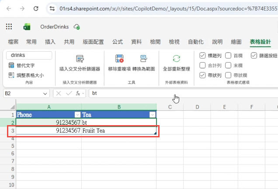278x189 pixels.
Task: Open the app launcher waffle icon
Action: click(x=9, y=27)
